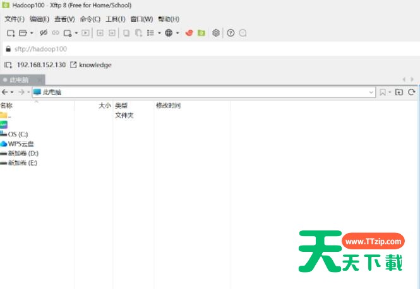Open the 工具(T) menu
Image resolution: width=420 pixels, height=289 pixels.
(x=116, y=20)
